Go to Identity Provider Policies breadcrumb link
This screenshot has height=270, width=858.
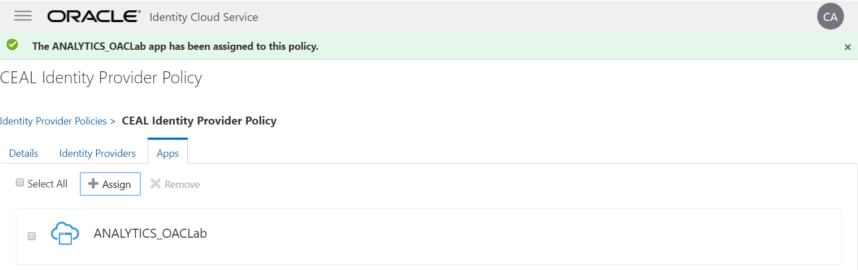[x=53, y=121]
